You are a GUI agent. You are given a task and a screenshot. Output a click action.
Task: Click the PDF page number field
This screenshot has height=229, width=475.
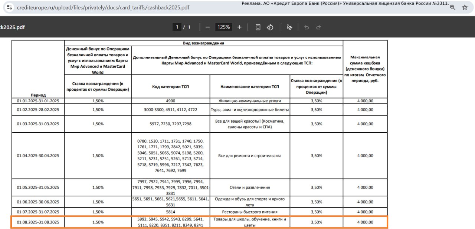pos(177,27)
